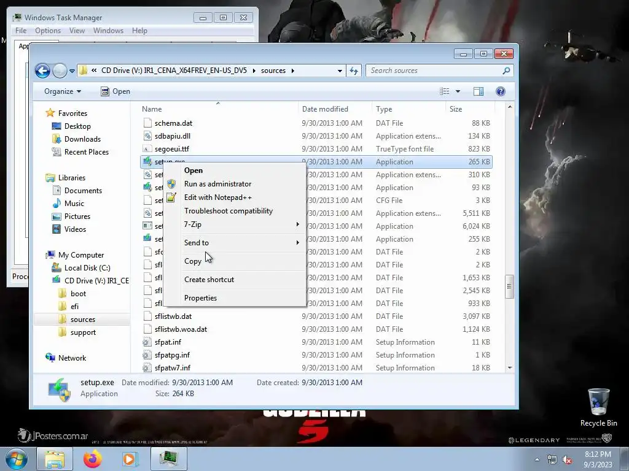The image size is (629, 471).
Task: Click the Libraries folder icon
Action: tap(50, 177)
